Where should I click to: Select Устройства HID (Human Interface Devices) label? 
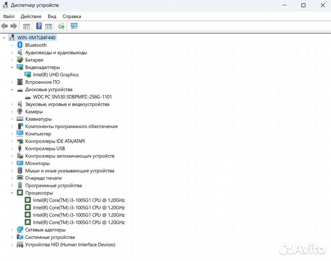point(70,245)
